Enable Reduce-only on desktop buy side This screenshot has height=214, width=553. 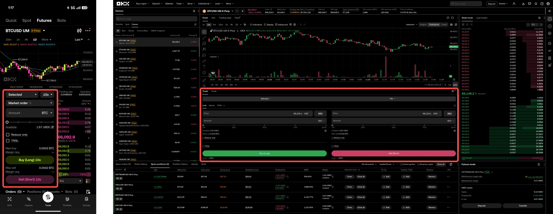coord(203,138)
